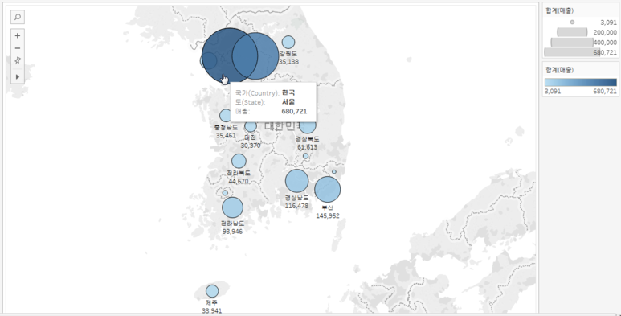Select the 44,670 sales bubble
The width and height of the screenshot is (621, 316).
click(x=239, y=161)
